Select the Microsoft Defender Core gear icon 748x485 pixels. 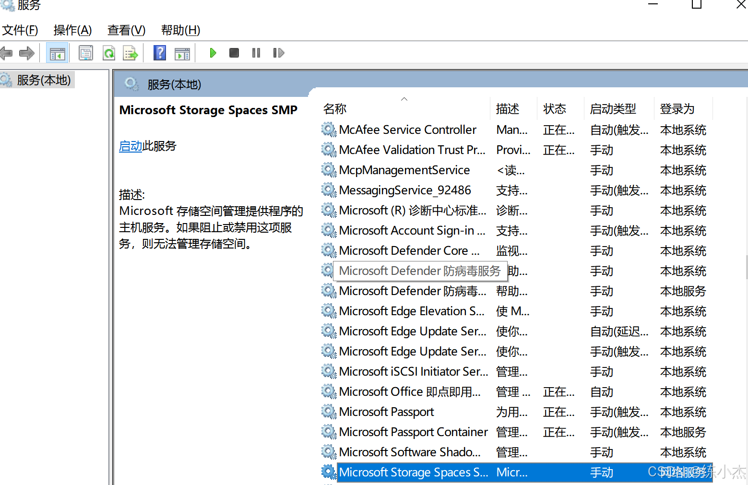[329, 250]
